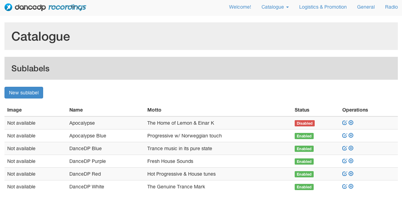Image resolution: width=402 pixels, height=198 pixels.
Task: Edit the Apocalypse sublabel
Action: tap(345, 123)
